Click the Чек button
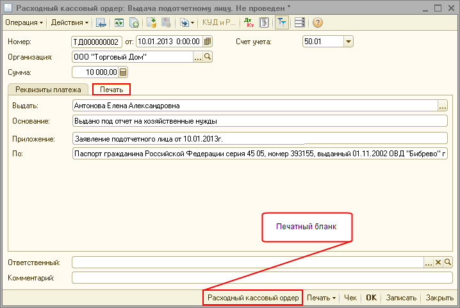 pyautogui.click(x=350, y=298)
